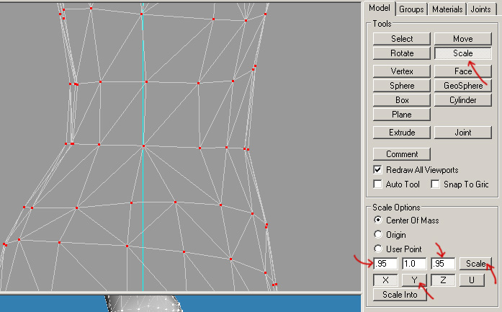502x312 pixels.
Task: Pick the Rotate tool
Action: pyautogui.click(x=402, y=53)
